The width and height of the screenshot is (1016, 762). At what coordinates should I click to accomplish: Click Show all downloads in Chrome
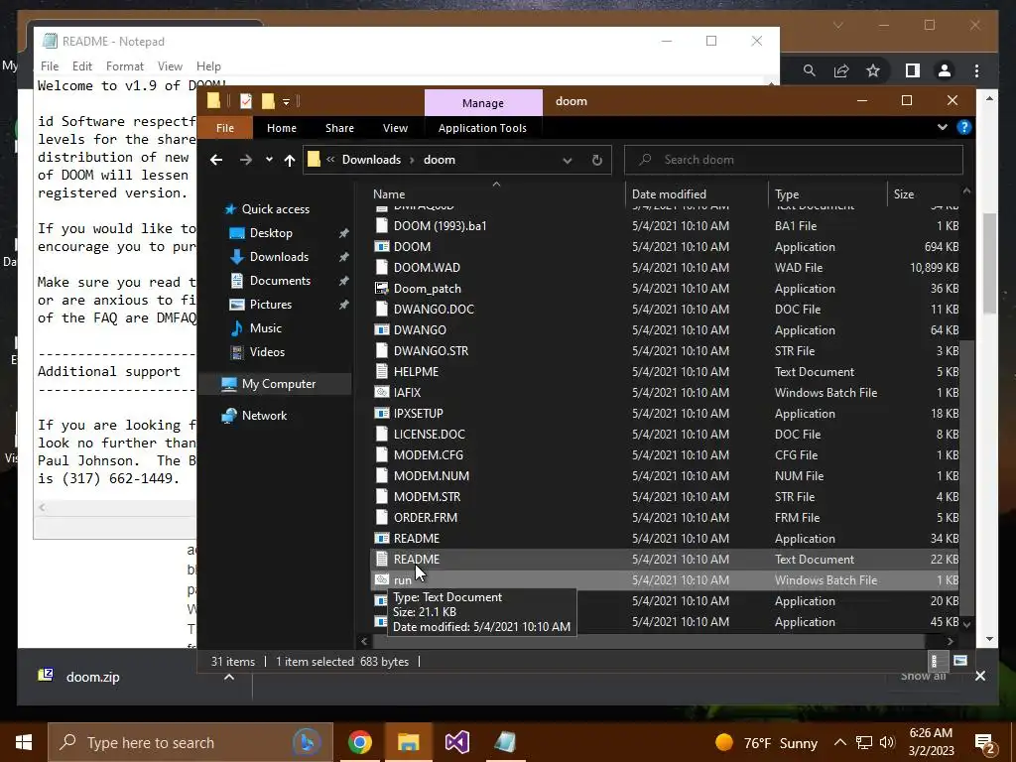(x=923, y=675)
